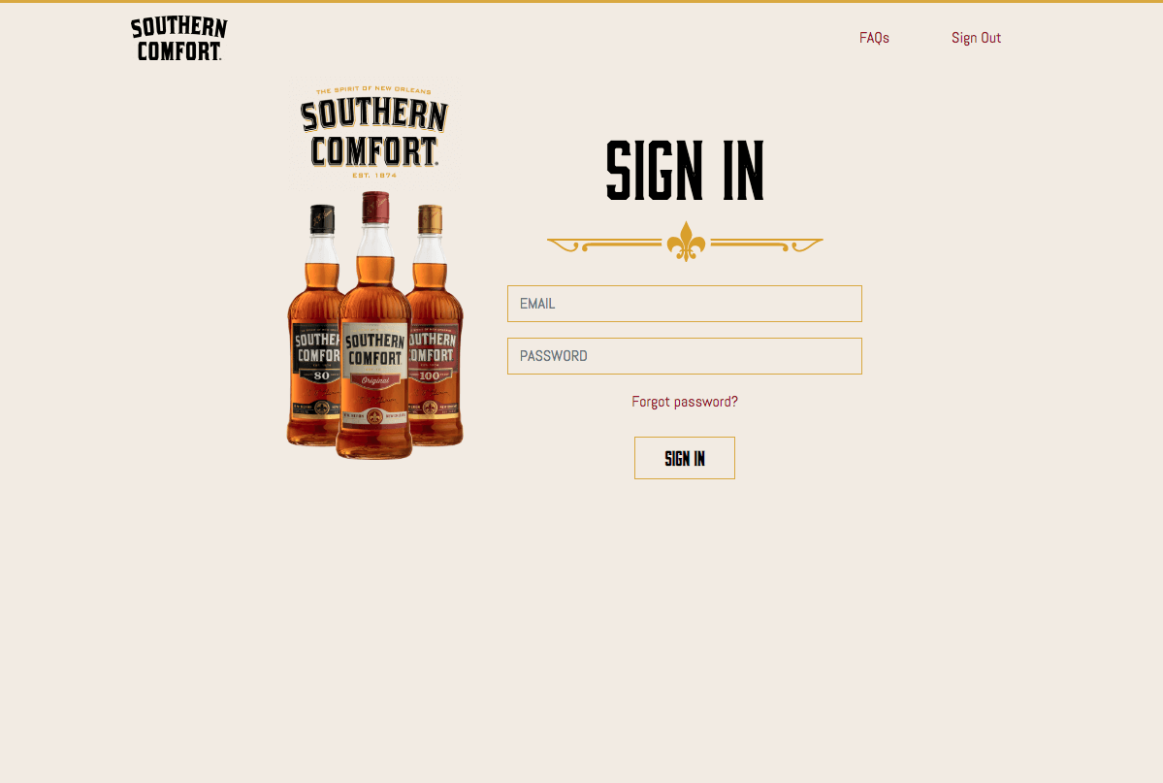Click the red cap of the Original bottle

375,207
